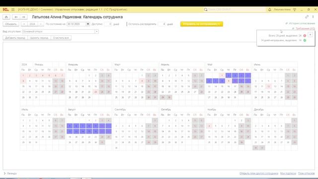Open Мои подписки link

click(x=288, y=174)
